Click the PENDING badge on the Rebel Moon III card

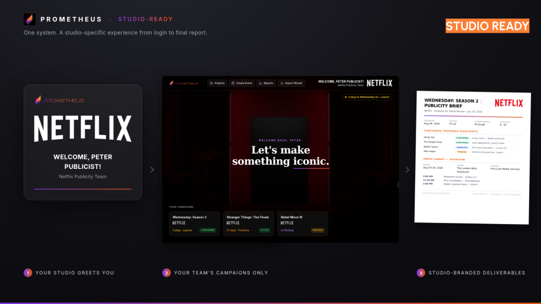tap(318, 230)
